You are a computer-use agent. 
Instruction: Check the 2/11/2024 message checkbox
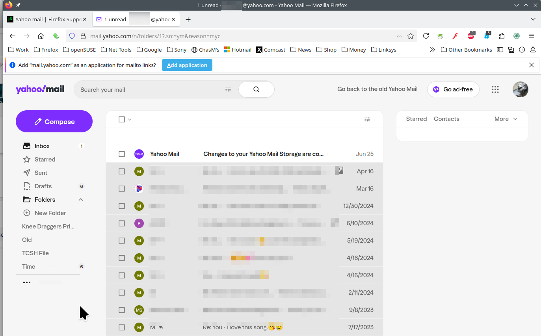122,293
